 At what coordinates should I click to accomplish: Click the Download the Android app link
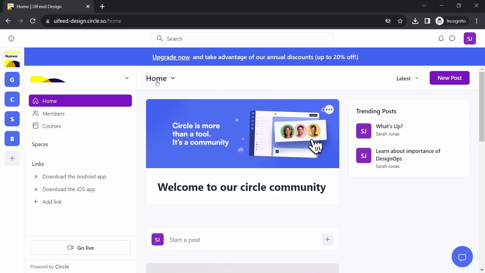(x=74, y=176)
